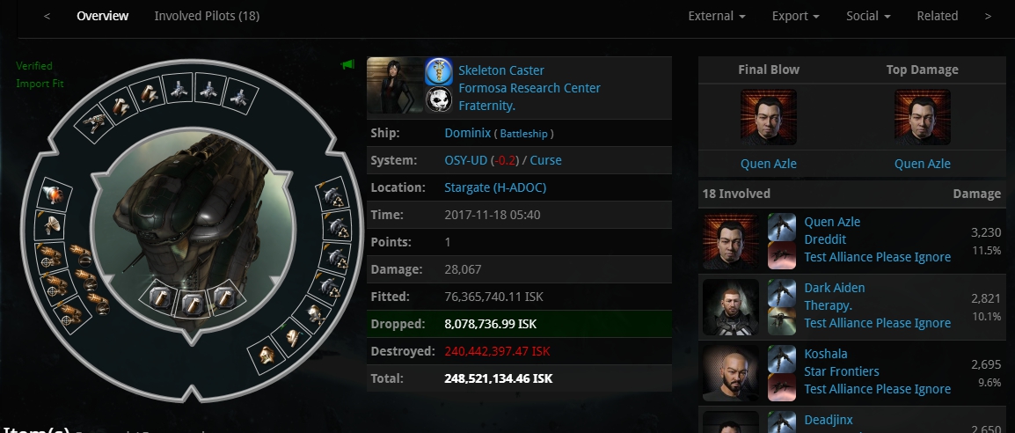Click Skeleton Caster's pilot portrait

coord(395,84)
